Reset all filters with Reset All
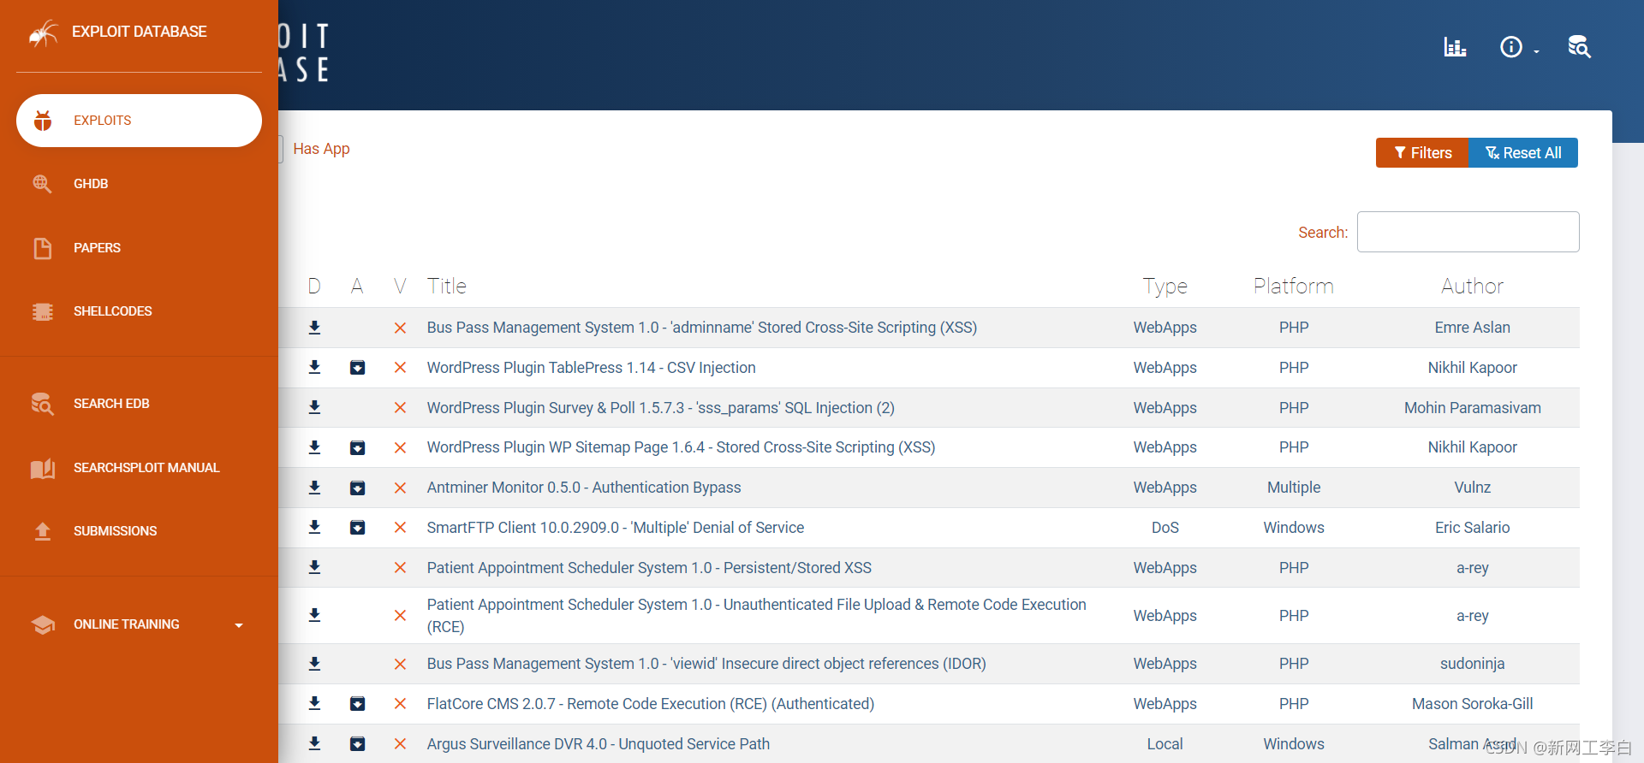The image size is (1644, 763). pyautogui.click(x=1523, y=153)
